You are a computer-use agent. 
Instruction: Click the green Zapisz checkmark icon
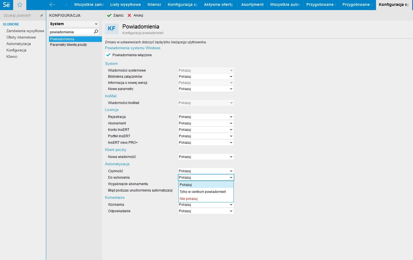(109, 15)
